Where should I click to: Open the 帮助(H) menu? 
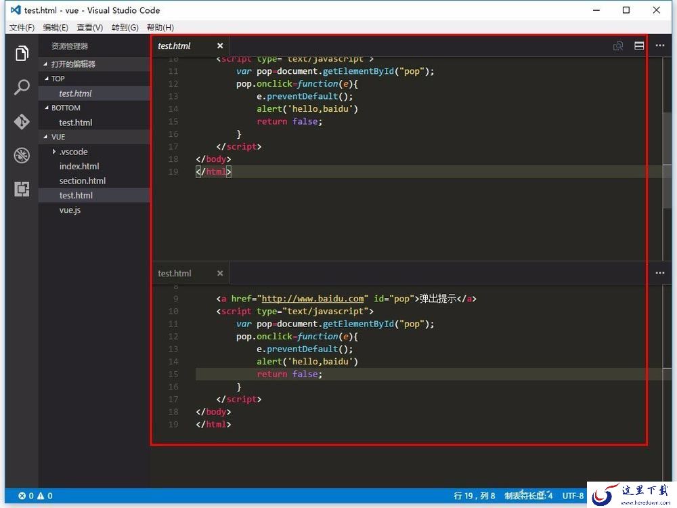(160, 28)
